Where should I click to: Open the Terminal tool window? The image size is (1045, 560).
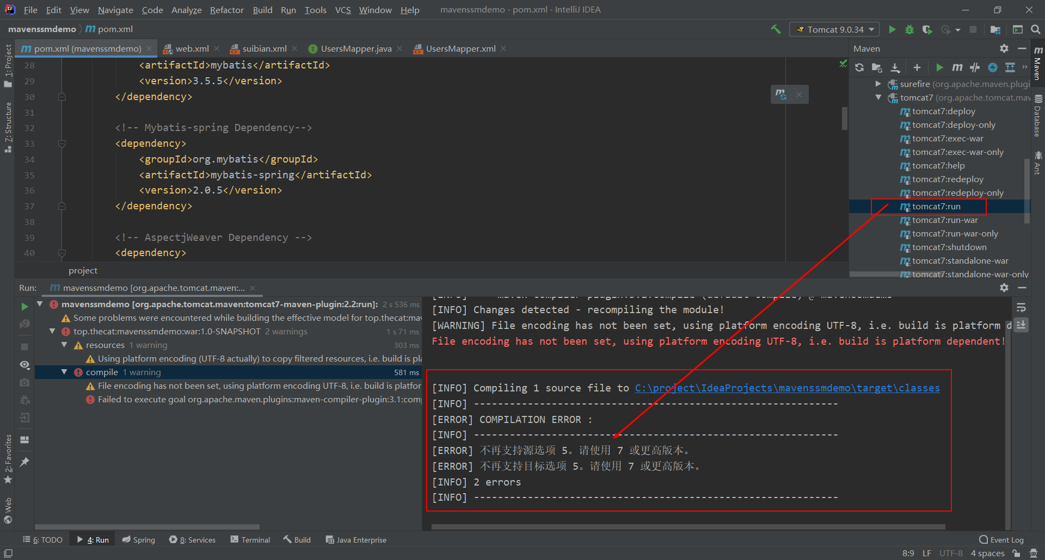(x=250, y=540)
